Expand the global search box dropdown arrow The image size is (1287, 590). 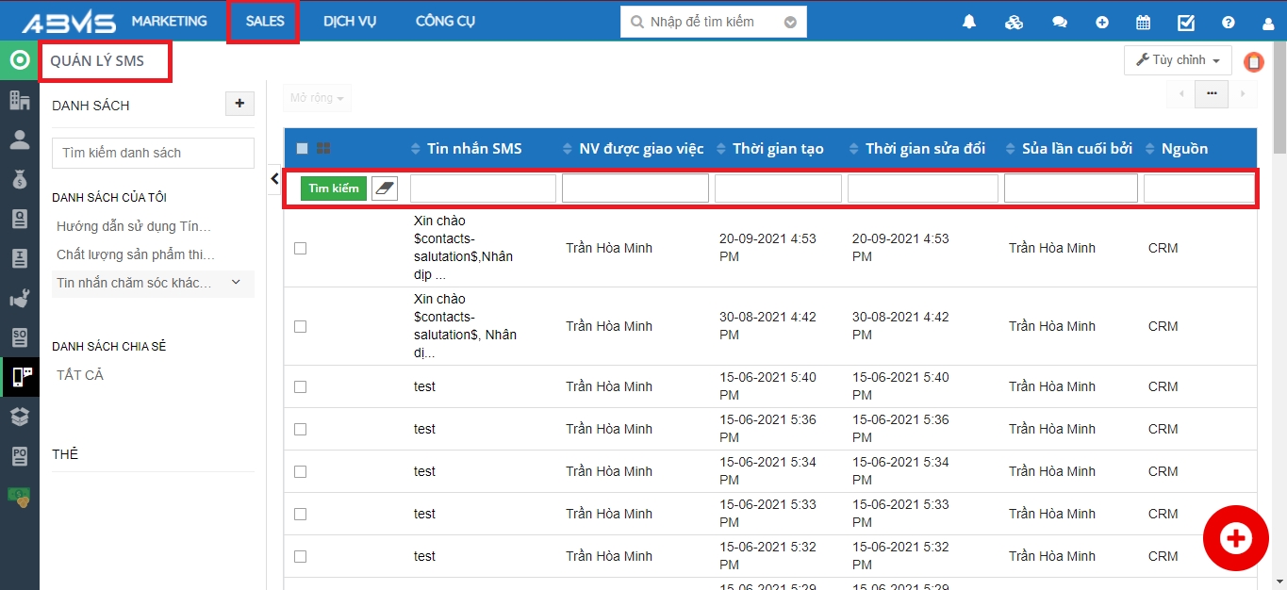(x=790, y=23)
